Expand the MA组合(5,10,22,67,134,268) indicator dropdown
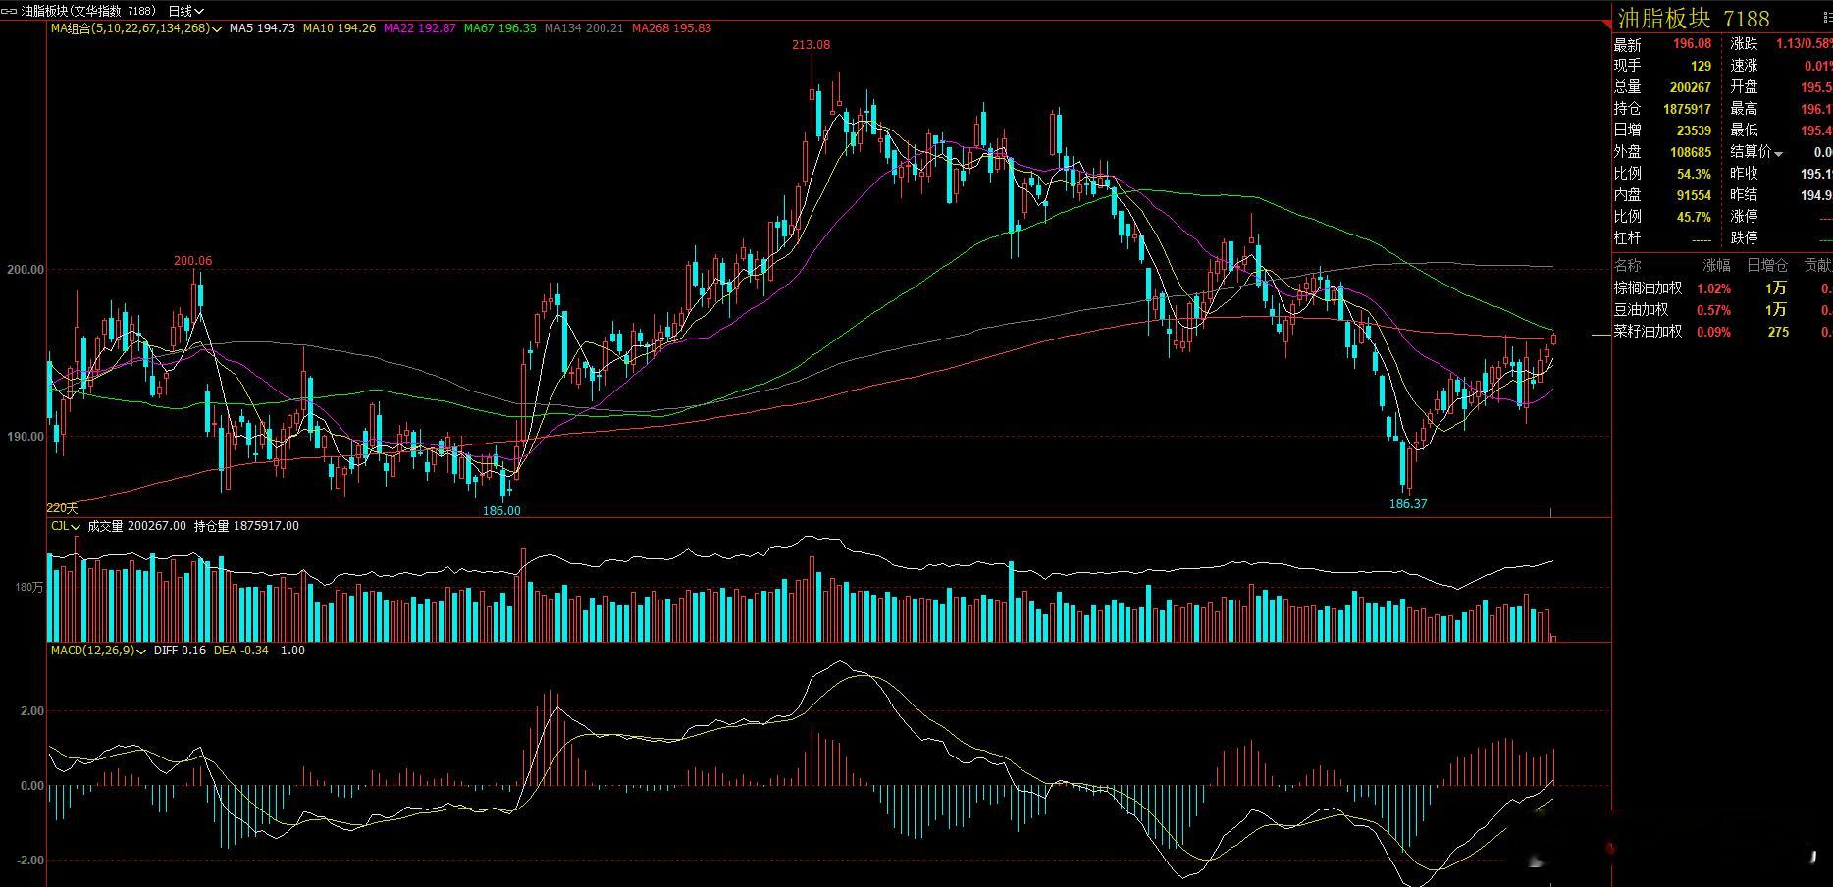This screenshot has height=887, width=1833. (136, 28)
